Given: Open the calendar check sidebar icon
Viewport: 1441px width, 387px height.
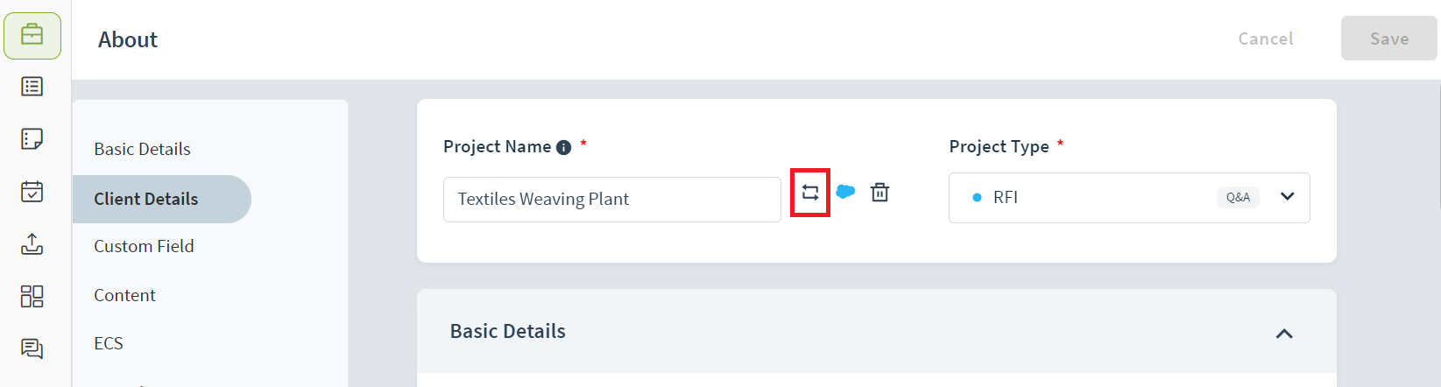Looking at the screenshot, I should 32,192.
